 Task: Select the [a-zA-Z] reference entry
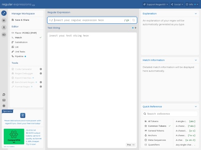pyautogui.click(x=186, y=140)
